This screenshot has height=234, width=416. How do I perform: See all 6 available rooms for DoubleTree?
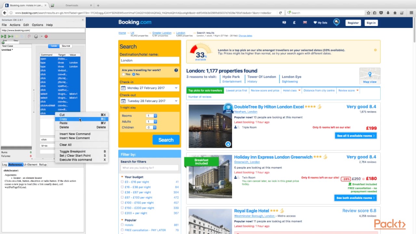click(x=356, y=136)
